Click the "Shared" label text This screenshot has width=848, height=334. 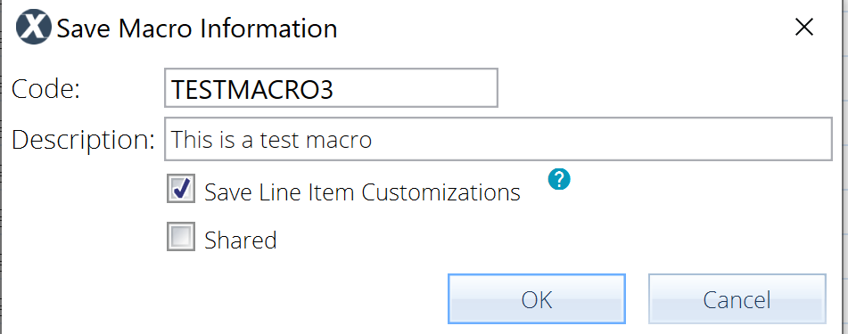(x=241, y=240)
